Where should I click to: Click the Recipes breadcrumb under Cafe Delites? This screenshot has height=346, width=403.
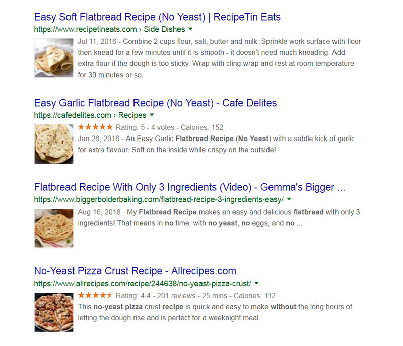pyautogui.click(x=132, y=115)
